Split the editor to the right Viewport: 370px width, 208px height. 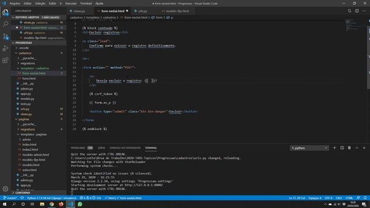click(x=357, y=11)
